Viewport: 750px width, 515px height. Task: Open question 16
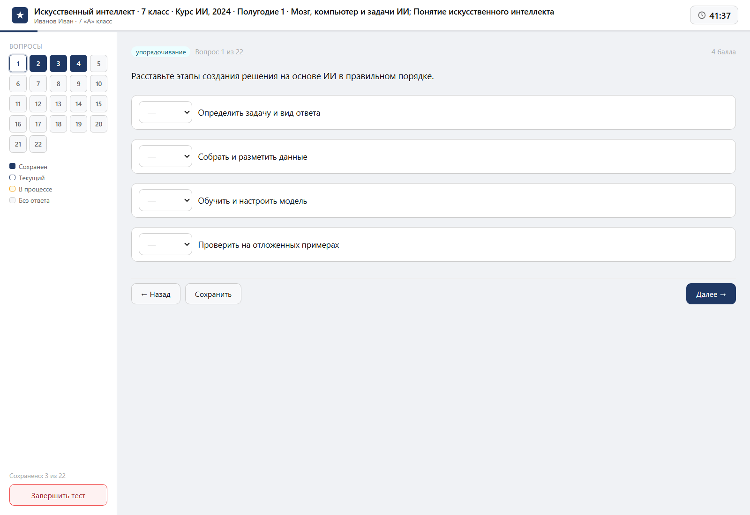tap(18, 124)
